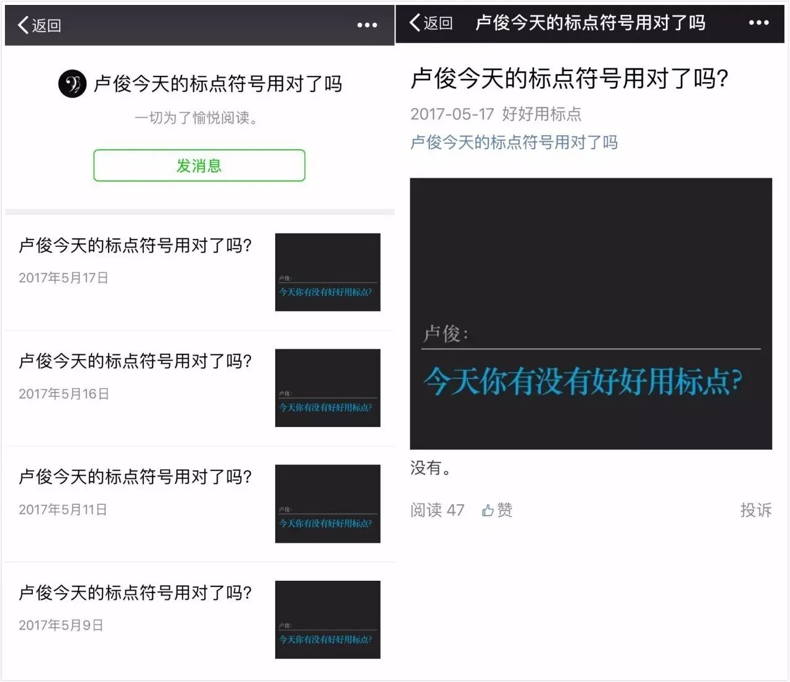Tap 投诉 to report the article
The width and height of the screenshot is (790, 682).
755,510
